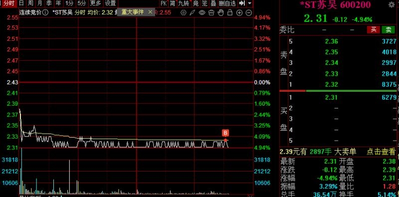Toggle the eye visibility icon

coord(202,12)
